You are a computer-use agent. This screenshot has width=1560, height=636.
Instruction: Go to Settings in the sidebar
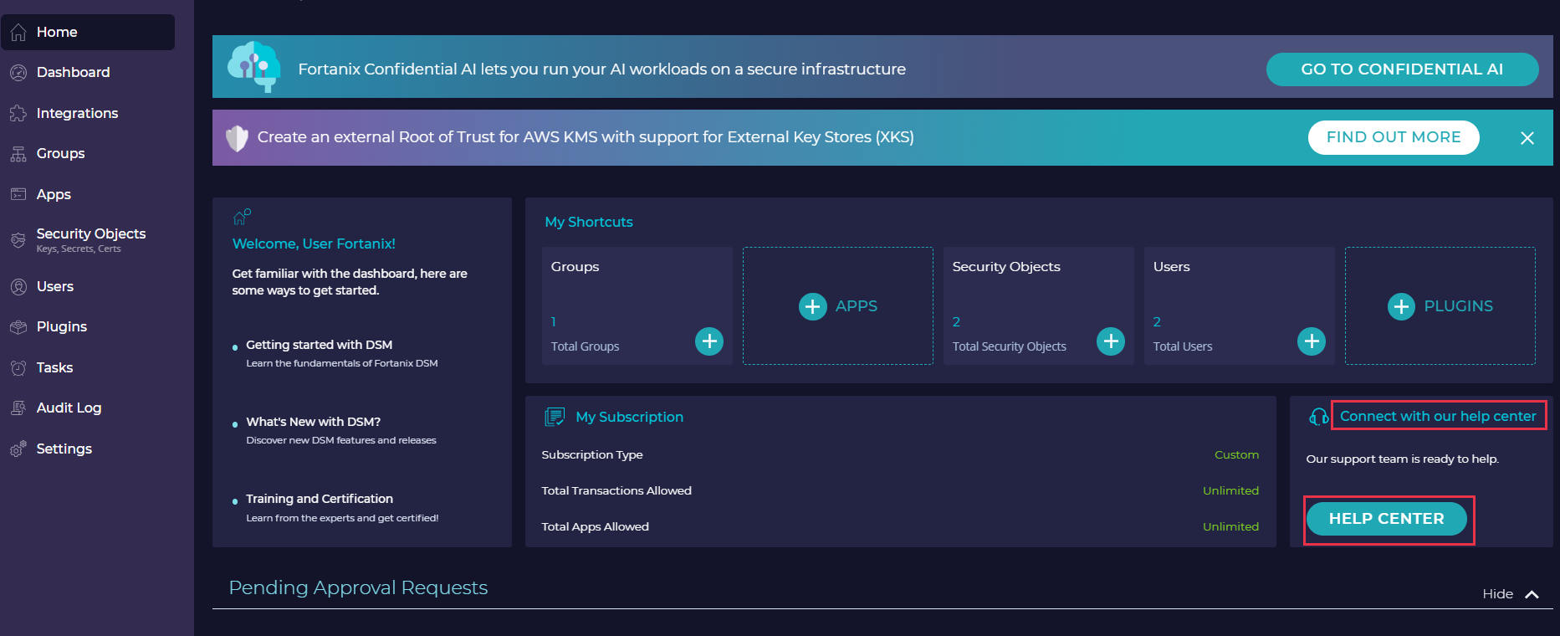(x=64, y=449)
